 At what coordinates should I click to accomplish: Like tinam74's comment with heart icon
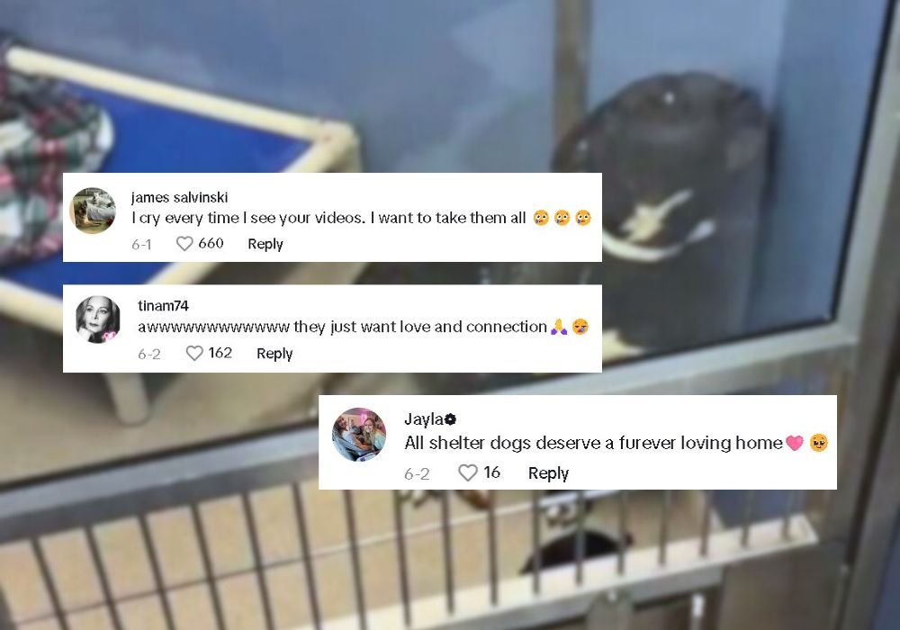[x=194, y=353]
